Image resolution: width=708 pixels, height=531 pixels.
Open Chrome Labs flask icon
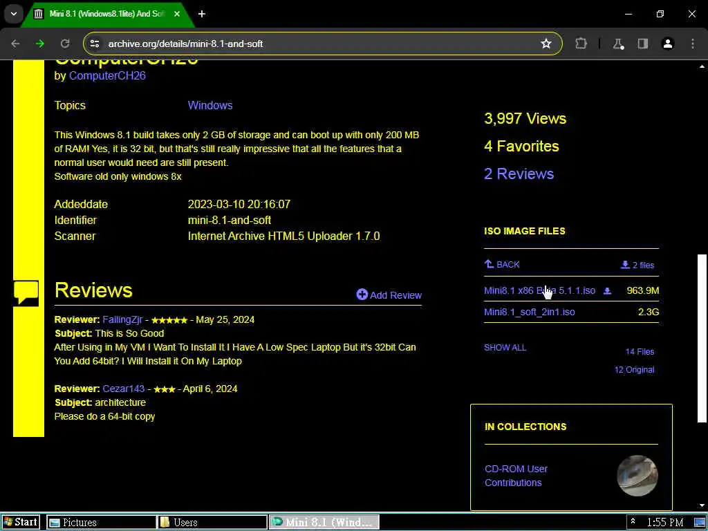point(618,44)
